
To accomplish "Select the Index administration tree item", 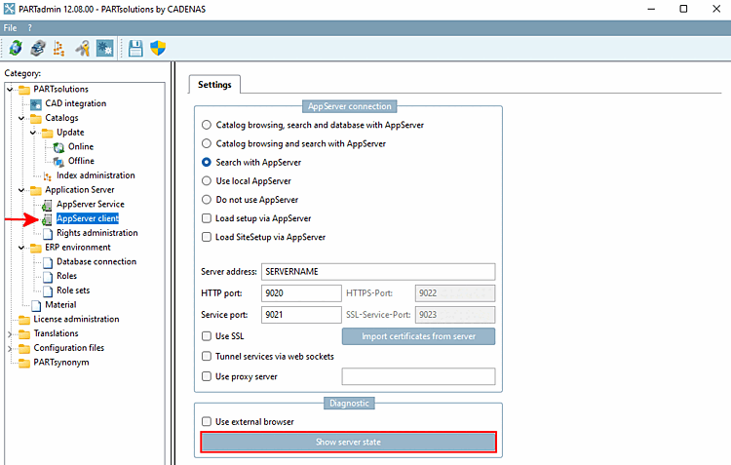I will [x=96, y=175].
